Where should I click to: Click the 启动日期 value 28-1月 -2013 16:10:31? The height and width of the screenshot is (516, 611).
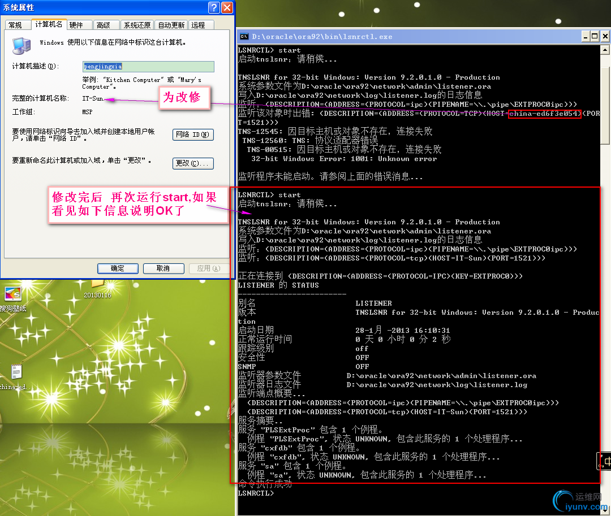pyautogui.click(x=403, y=331)
